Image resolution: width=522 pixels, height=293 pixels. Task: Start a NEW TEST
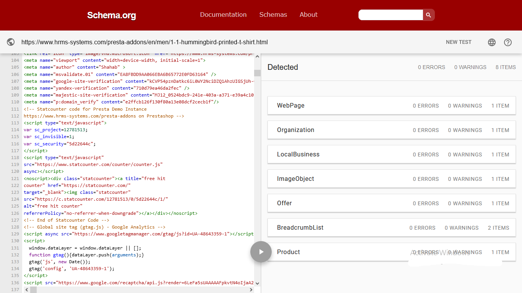click(459, 42)
